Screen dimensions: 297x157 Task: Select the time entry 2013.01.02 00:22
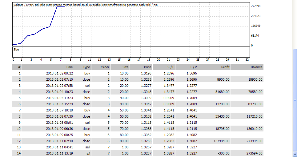[59, 73]
